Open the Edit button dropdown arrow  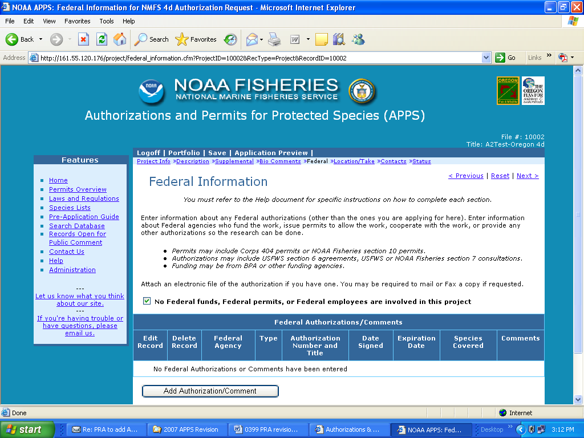click(308, 39)
